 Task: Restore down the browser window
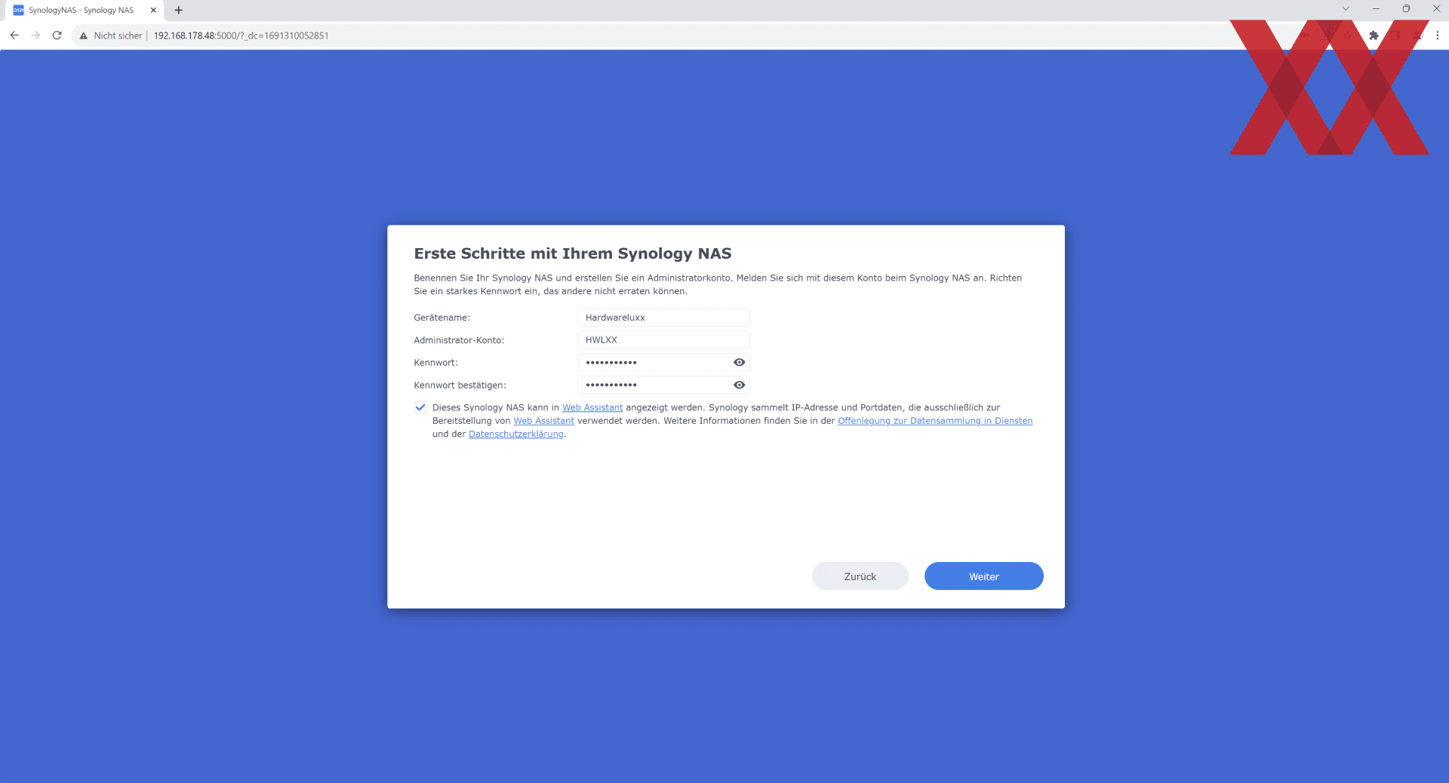pyautogui.click(x=1406, y=9)
